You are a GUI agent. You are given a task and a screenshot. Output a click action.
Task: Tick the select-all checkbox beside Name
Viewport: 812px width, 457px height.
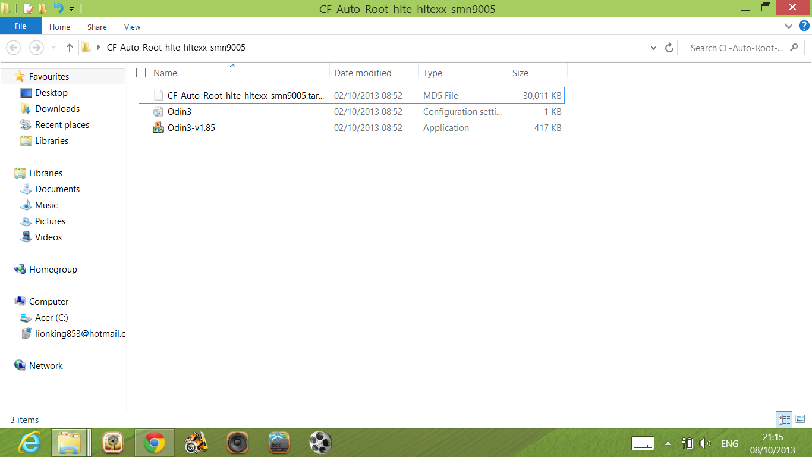coord(141,73)
